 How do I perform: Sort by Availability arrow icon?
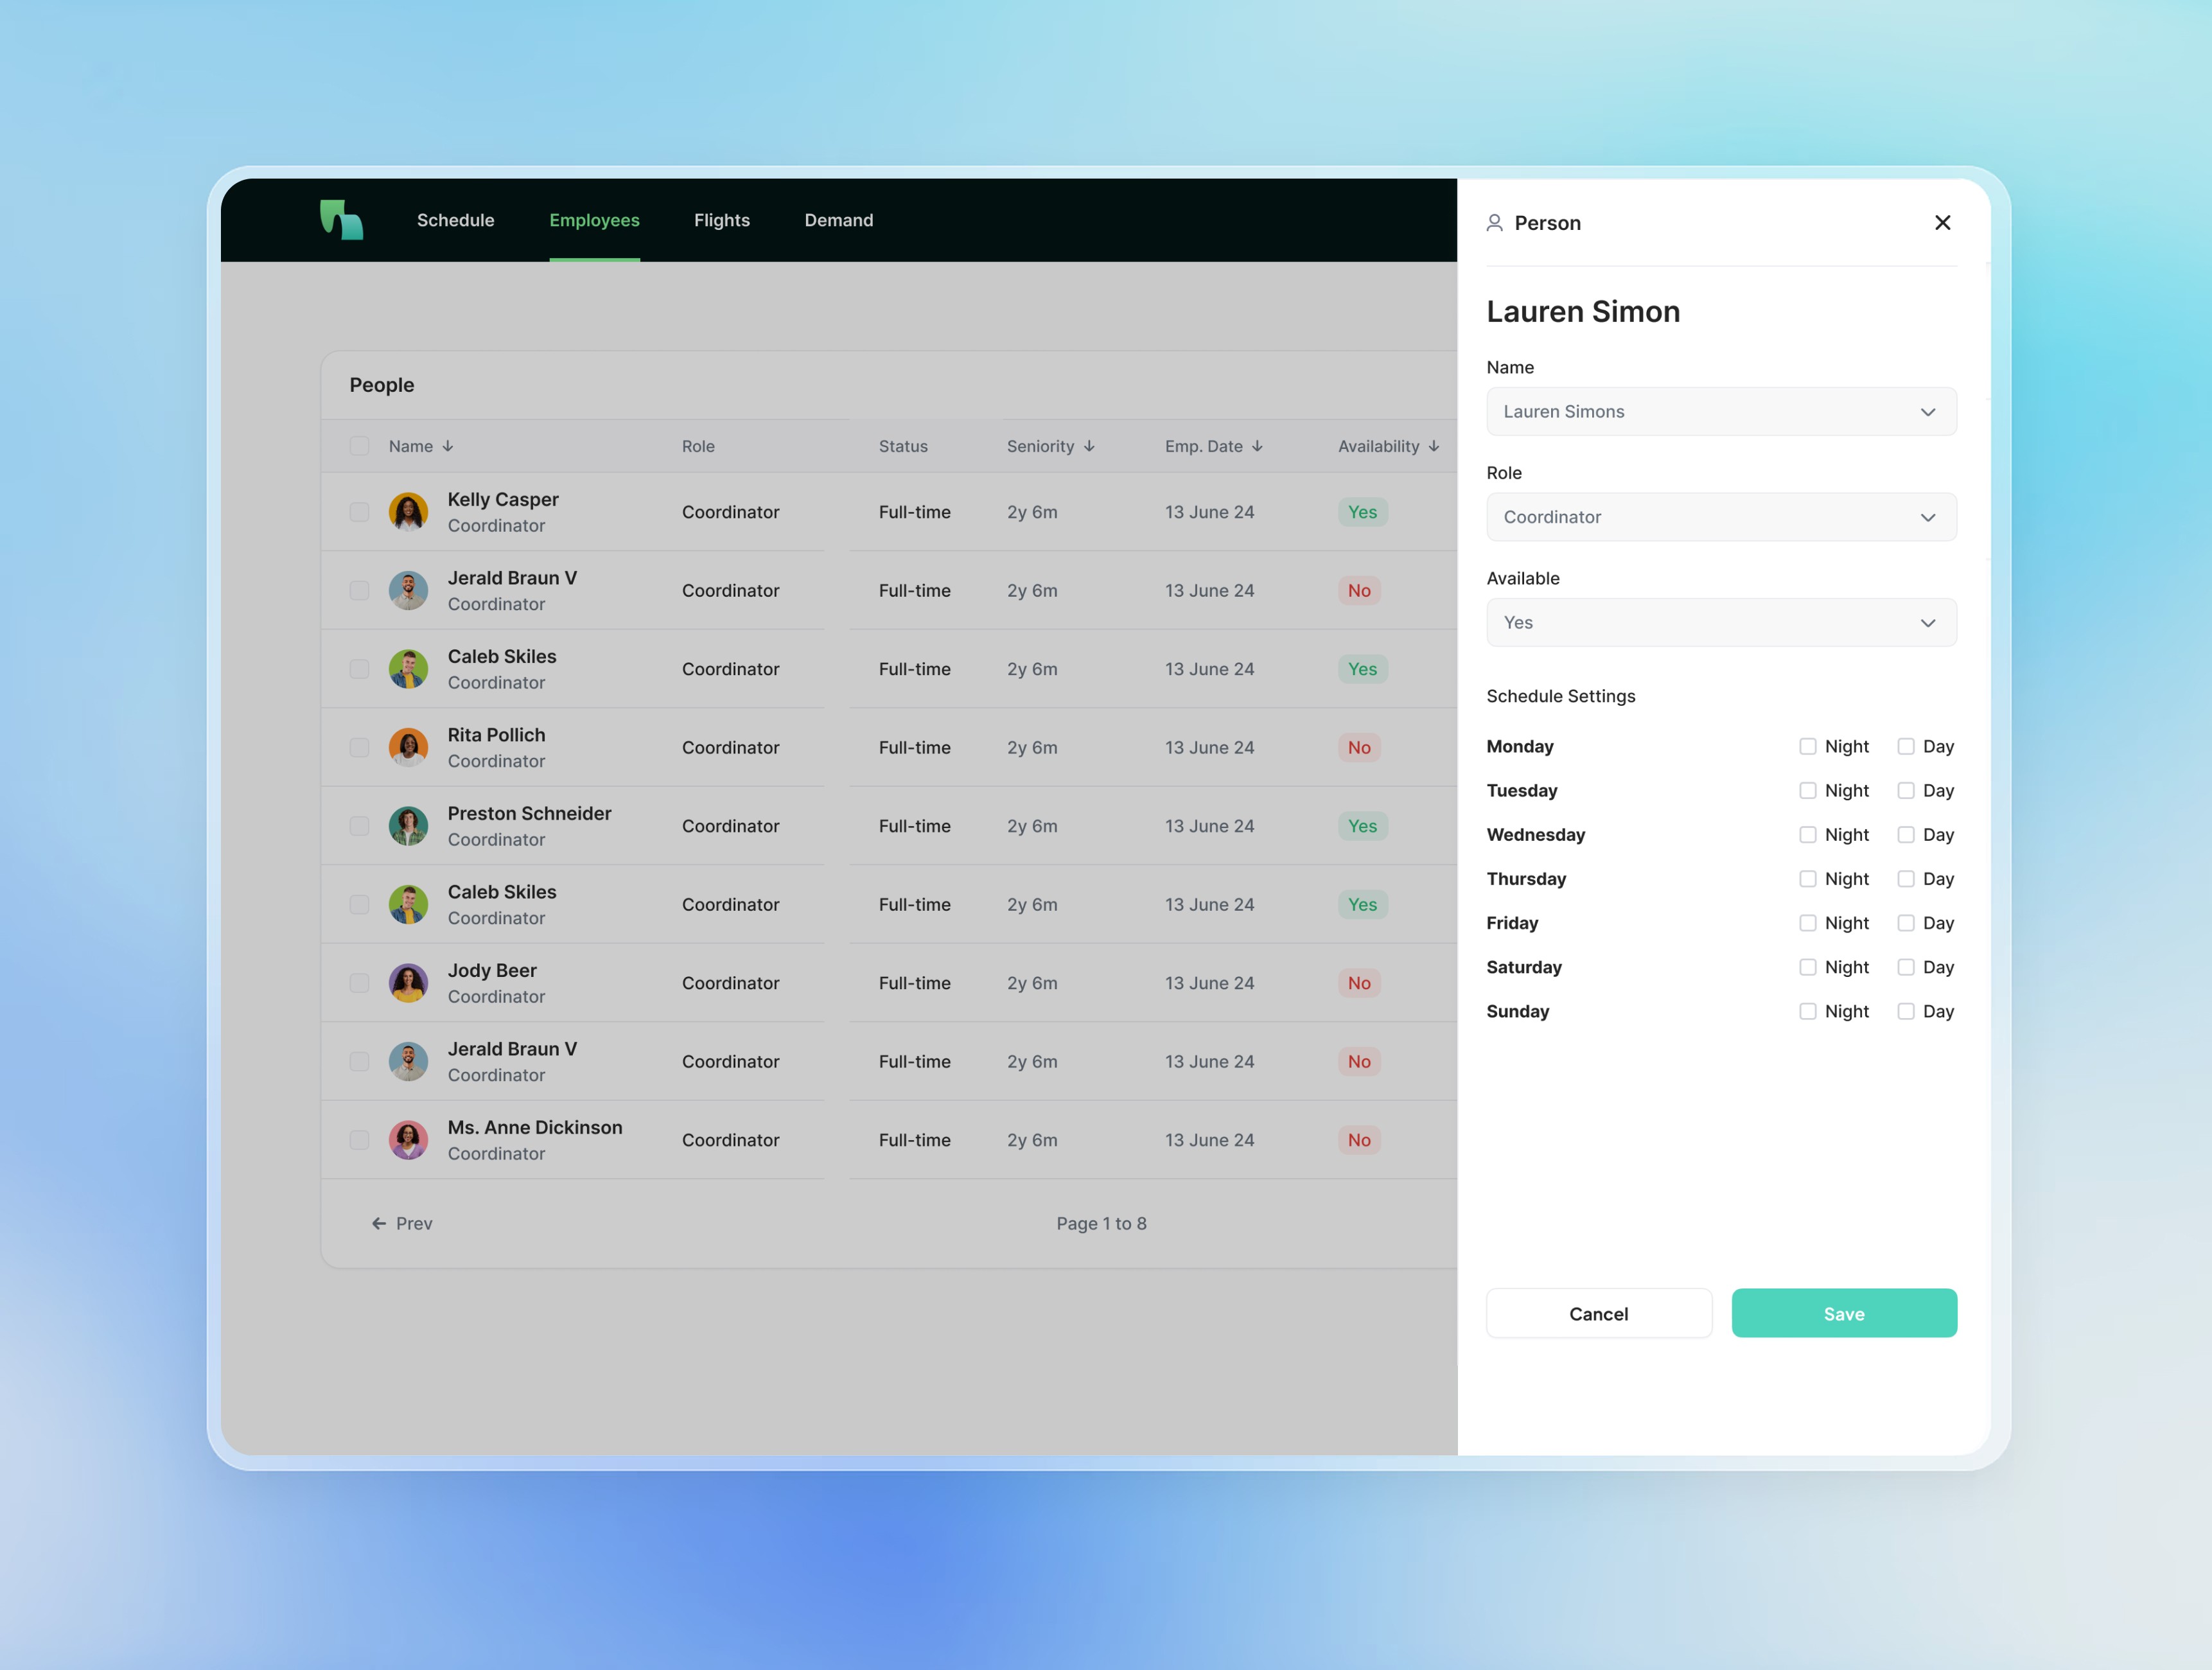coord(1434,446)
